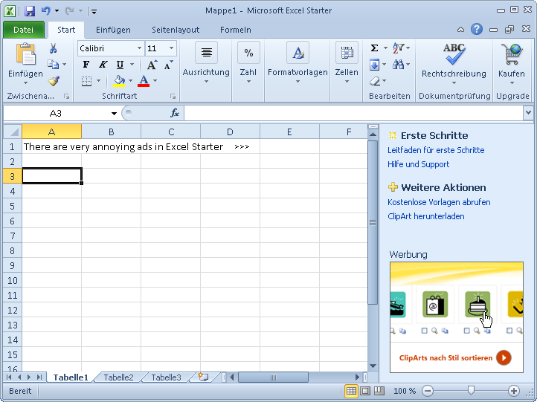Open the Name Box dropdown arrow

[114, 114]
